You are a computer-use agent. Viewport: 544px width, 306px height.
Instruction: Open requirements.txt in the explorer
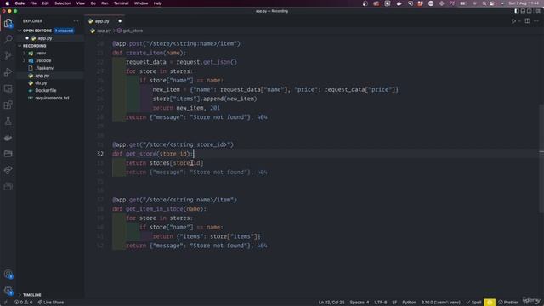(x=52, y=99)
